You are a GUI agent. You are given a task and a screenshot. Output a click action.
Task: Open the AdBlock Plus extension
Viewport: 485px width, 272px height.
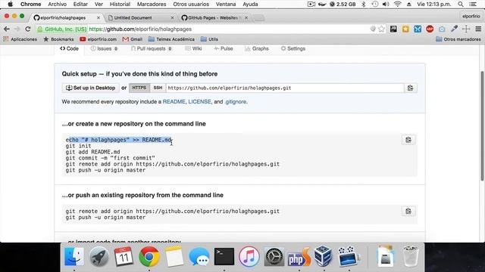click(x=430, y=29)
